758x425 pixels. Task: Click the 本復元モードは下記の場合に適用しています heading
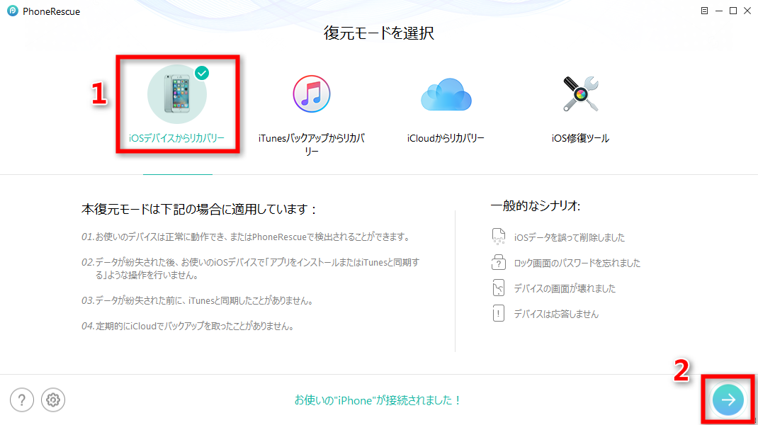(199, 210)
